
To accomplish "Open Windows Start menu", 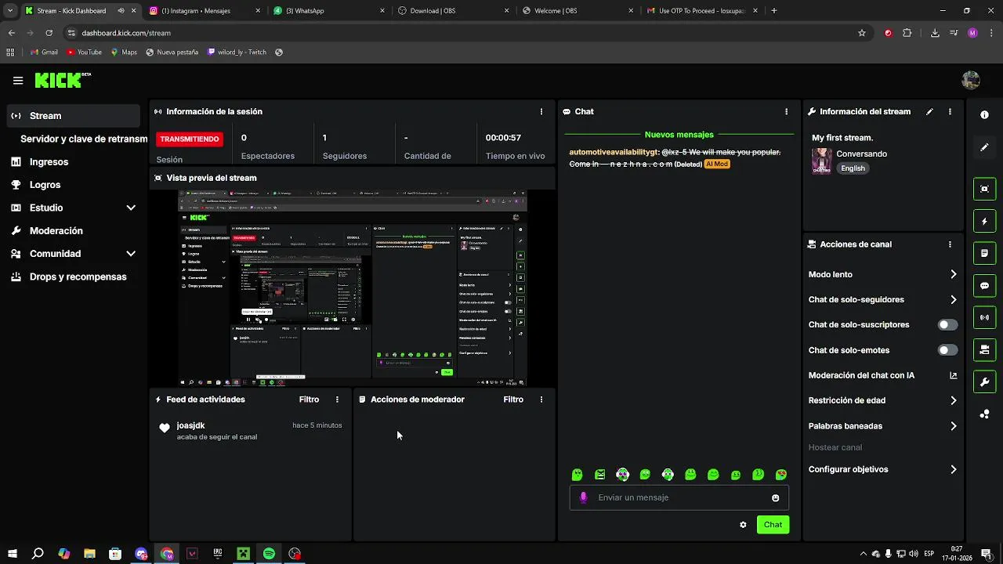I will (x=13, y=554).
